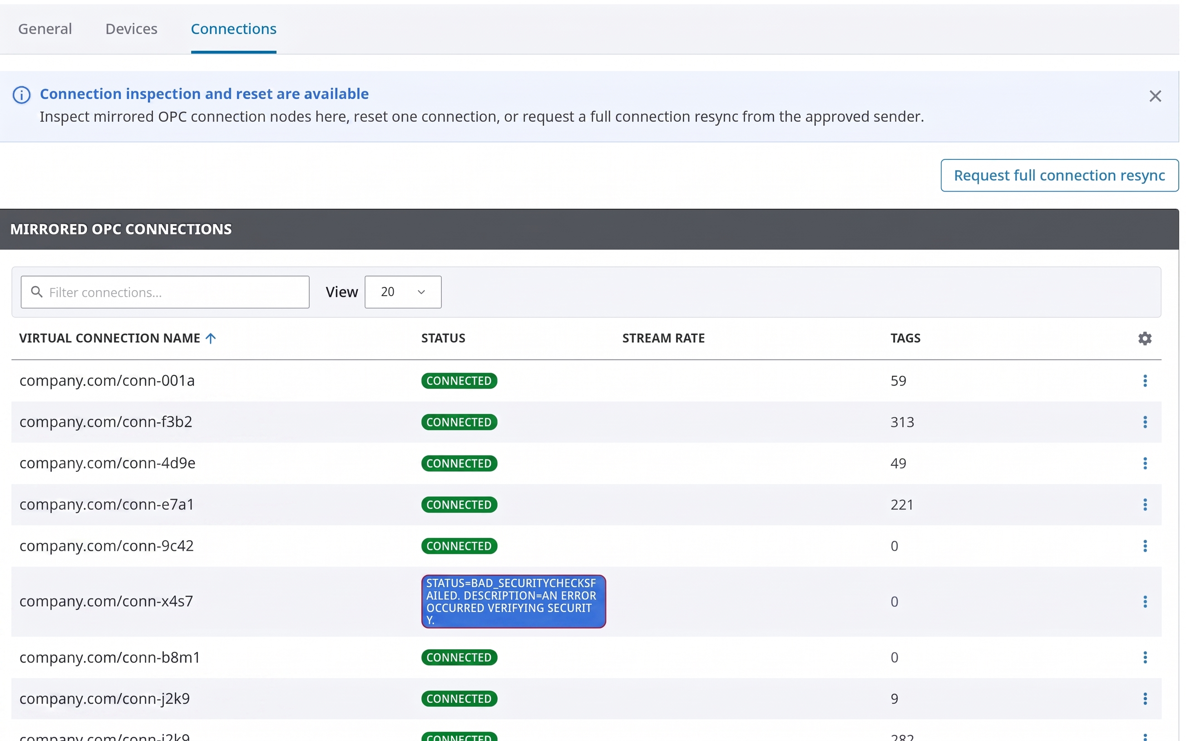Click the tag count 221
This screenshot has width=1186, height=741.
pyautogui.click(x=902, y=505)
